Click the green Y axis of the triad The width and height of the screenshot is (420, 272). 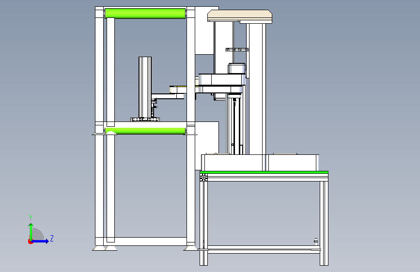[31, 231]
